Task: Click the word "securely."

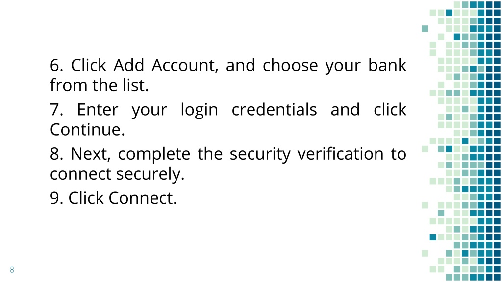Action: point(151,174)
